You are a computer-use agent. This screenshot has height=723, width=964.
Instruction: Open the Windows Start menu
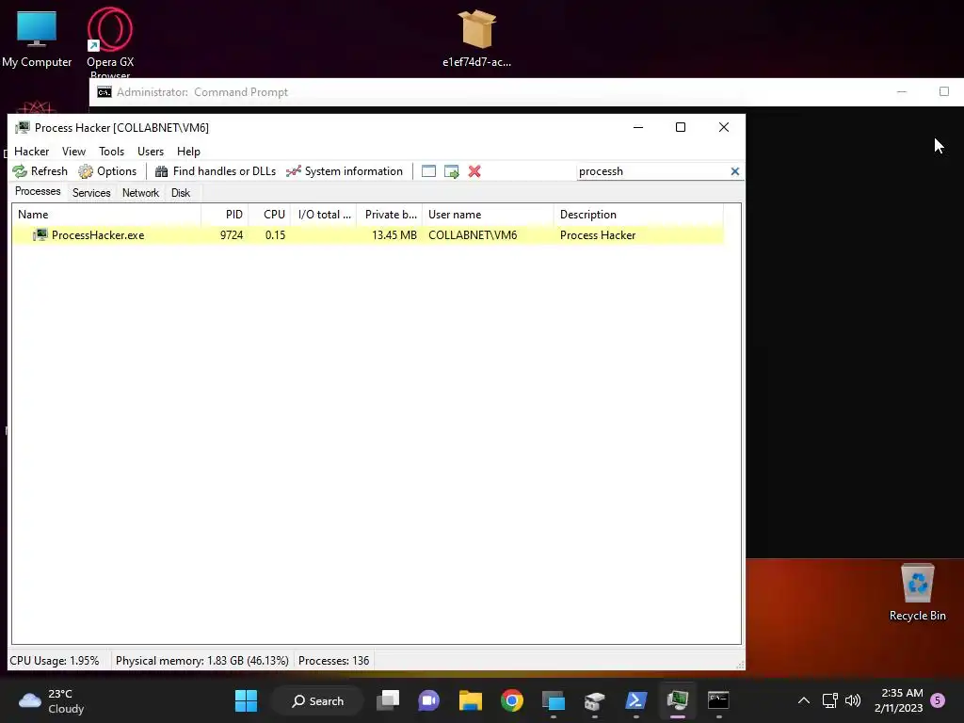(247, 700)
